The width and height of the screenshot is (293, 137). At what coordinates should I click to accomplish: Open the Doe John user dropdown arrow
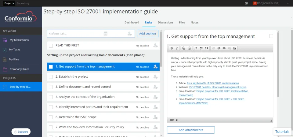pyautogui.click(x=288, y=3)
